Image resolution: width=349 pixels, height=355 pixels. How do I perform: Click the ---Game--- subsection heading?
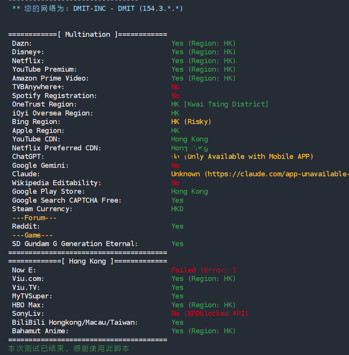coord(32,235)
